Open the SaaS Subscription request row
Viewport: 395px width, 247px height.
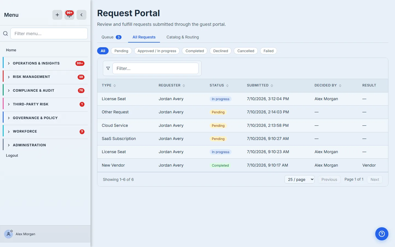tap(243, 139)
